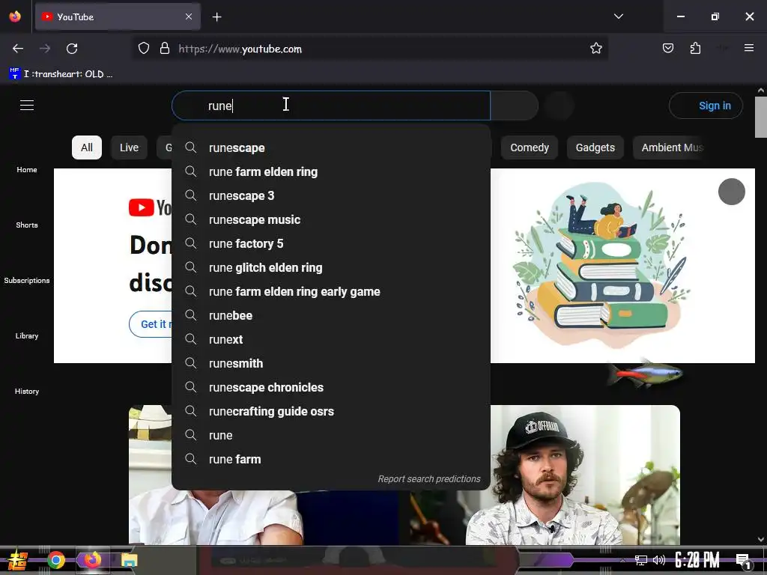Switch to Firefox in taskbar
This screenshot has height=575, width=767.
point(92,560)
